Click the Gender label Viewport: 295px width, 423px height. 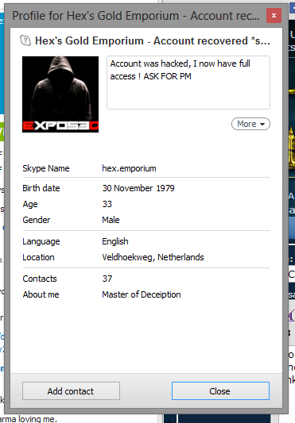37,220
